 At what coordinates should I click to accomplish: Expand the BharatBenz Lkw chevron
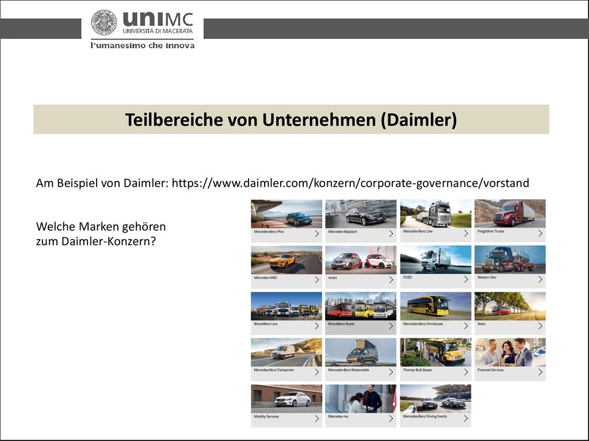pyautogui.click(x=317, y=326)
